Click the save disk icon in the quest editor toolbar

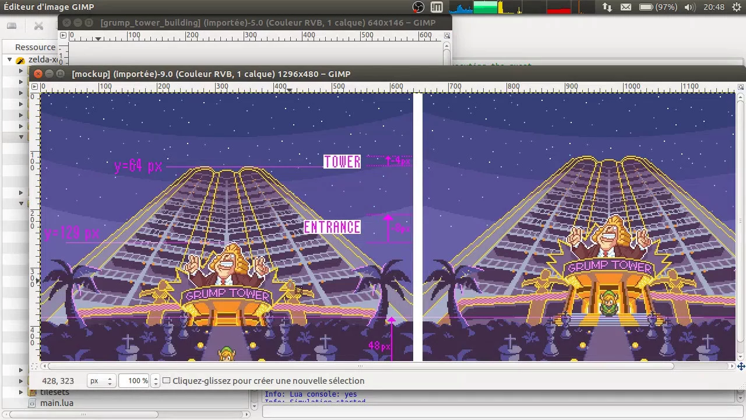(x=12, y=26)
